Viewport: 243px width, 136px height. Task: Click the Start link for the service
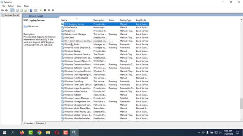pos(25,26)
